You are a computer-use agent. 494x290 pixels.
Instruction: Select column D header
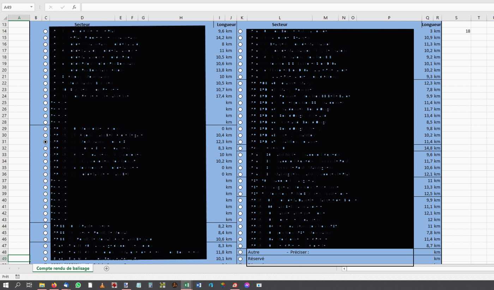[82, 18]
